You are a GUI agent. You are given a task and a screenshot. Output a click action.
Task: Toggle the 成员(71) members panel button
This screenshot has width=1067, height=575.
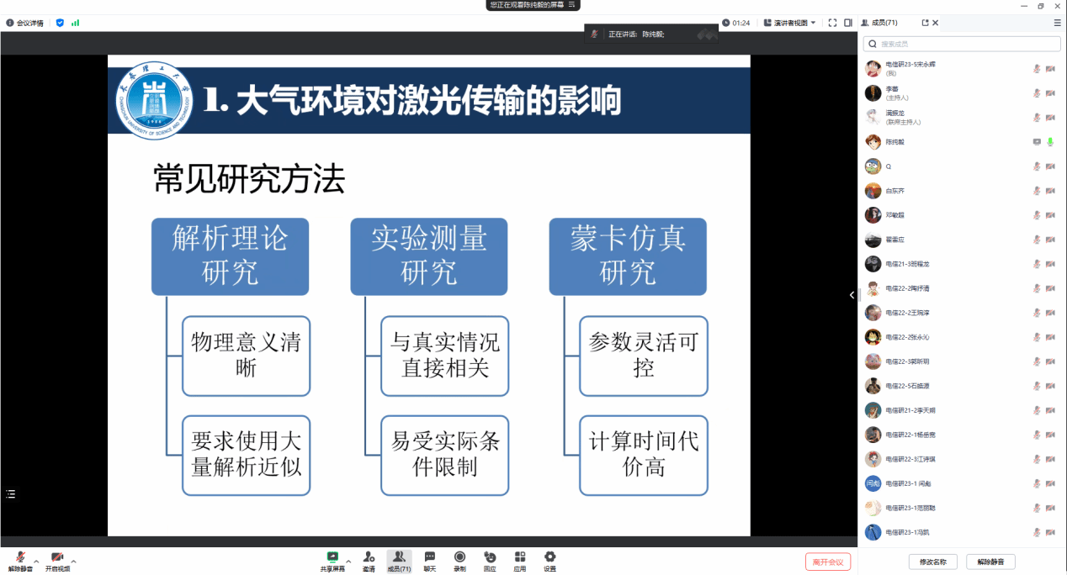coord(399,560)
